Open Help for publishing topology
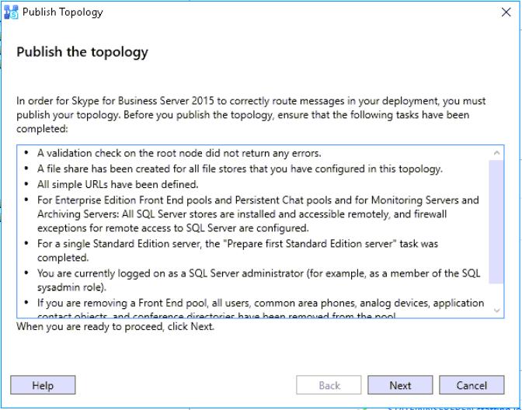Viewport: 522px width, 410px height. tap(43, 385)
